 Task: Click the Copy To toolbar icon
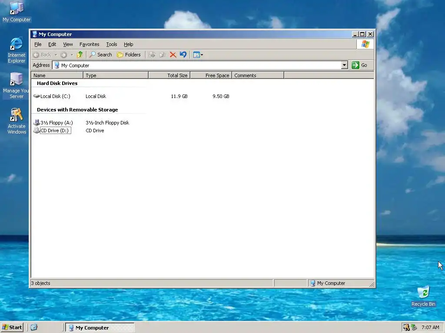pos(163,55)
